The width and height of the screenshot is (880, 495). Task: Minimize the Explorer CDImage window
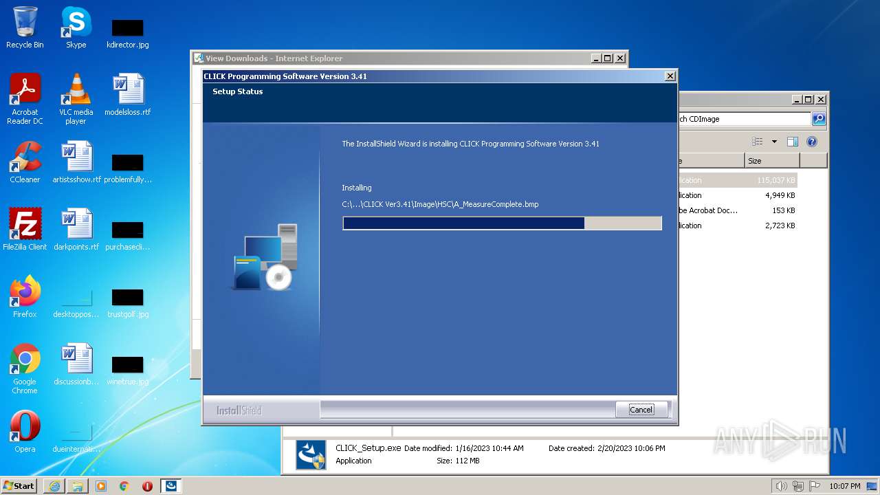click(797, 100)
